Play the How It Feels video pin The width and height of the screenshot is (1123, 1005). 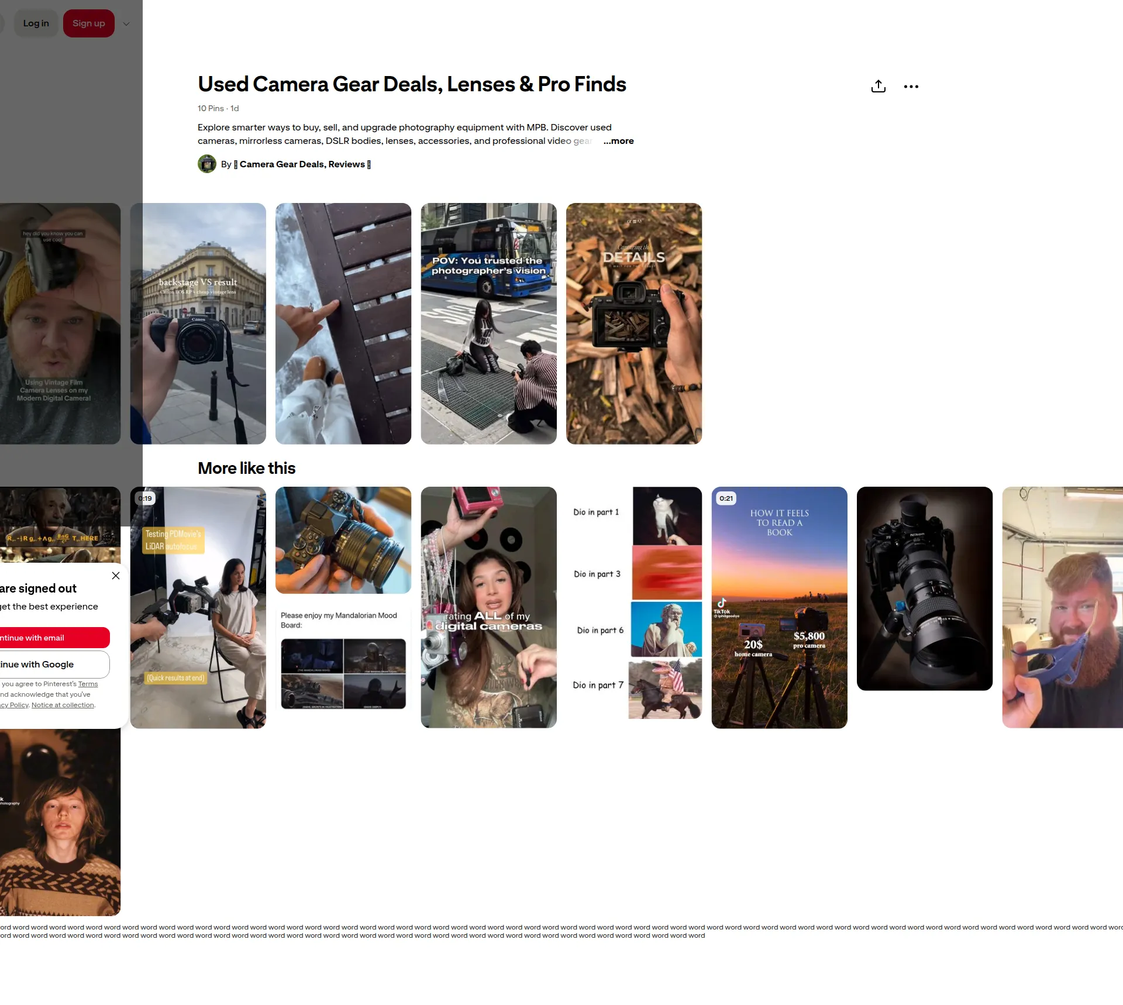pyautogui.click(x=780, y=607)
